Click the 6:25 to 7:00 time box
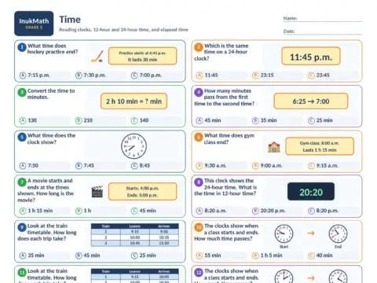The height and width of the screenshot is (283, 377). 311,101
